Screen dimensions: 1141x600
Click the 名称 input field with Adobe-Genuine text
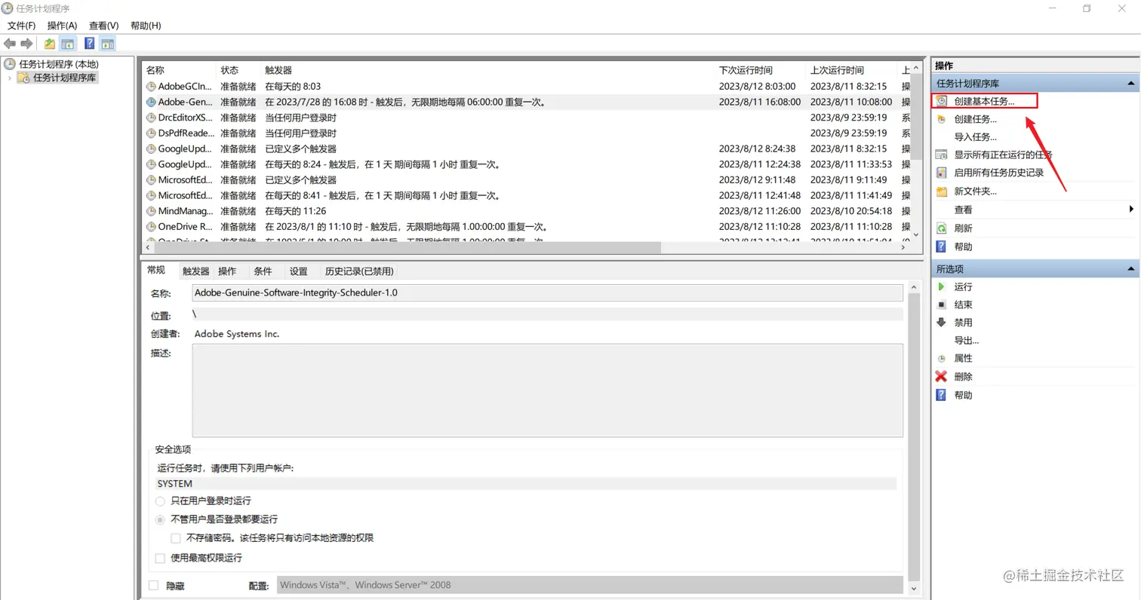[x=547, y=292]
